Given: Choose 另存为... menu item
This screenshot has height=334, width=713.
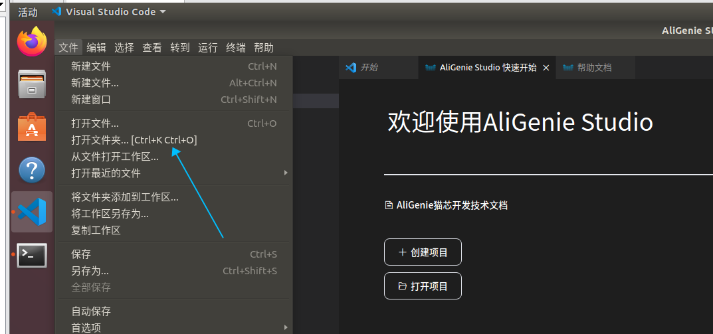Looking at the screenshot, I should pos(173,271).
